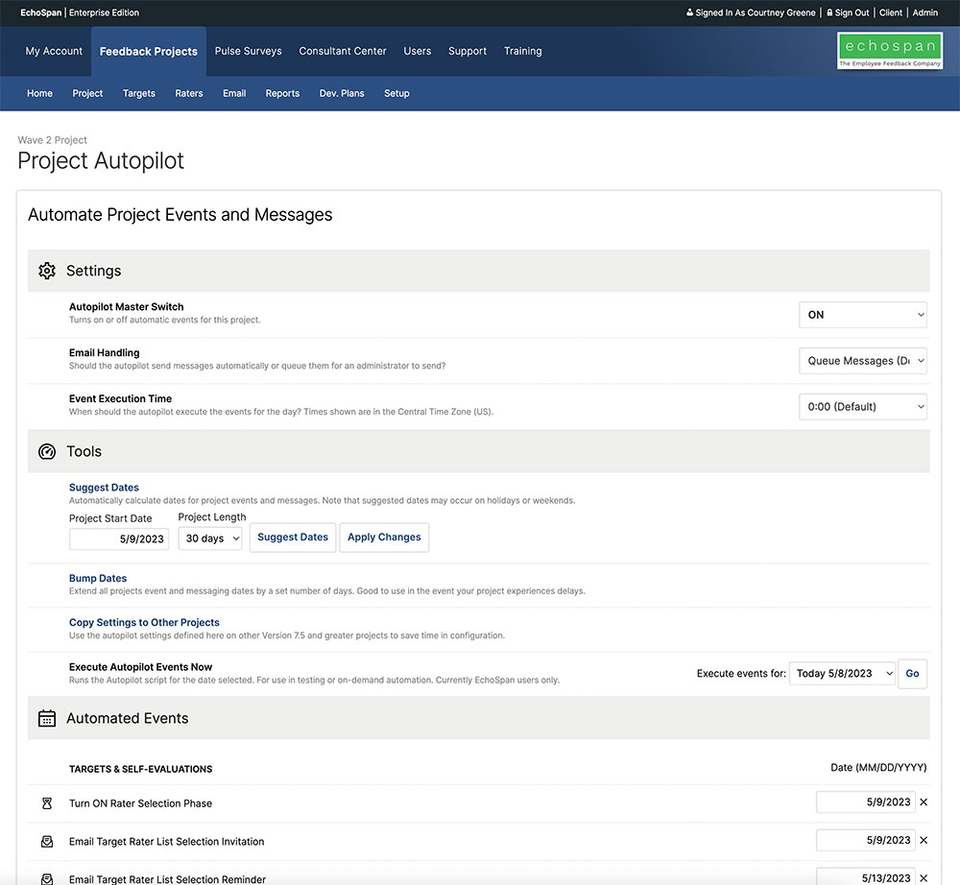
Task: Click the Apply Changes button
Action: [x=385, y=538]
